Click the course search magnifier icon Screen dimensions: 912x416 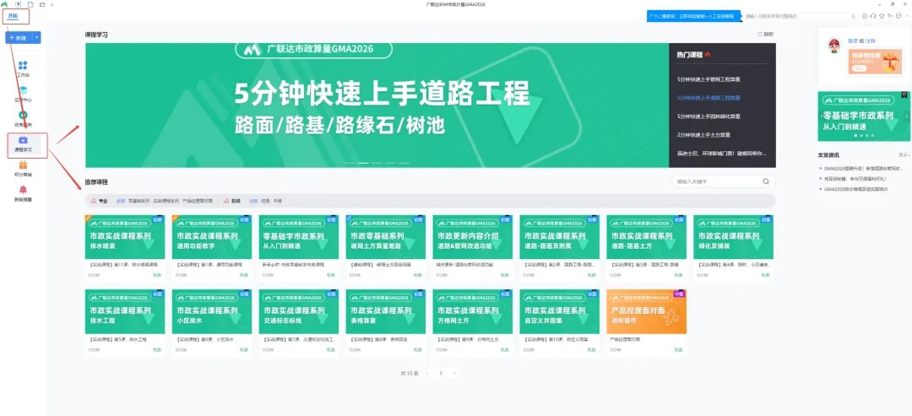click(766, 181)
